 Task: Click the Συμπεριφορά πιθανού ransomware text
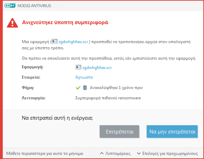108,98
